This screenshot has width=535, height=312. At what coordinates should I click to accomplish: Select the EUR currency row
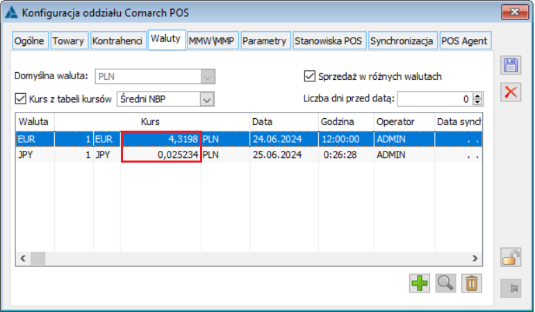249,139
